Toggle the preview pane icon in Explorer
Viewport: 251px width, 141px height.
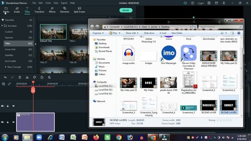[232, 33]
